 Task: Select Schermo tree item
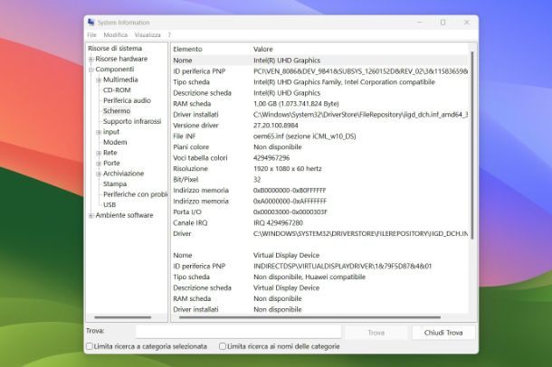tap(117, 110)
